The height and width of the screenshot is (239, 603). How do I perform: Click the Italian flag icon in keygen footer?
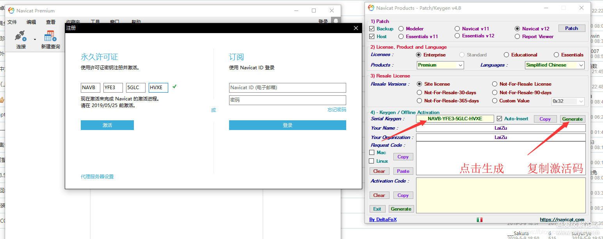[x=480, y=220]
